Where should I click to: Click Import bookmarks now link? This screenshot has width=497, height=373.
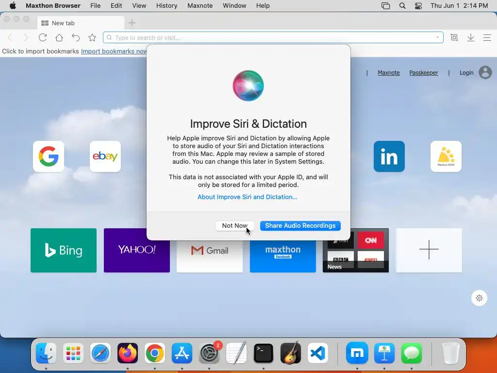click(x=114, y=51)
